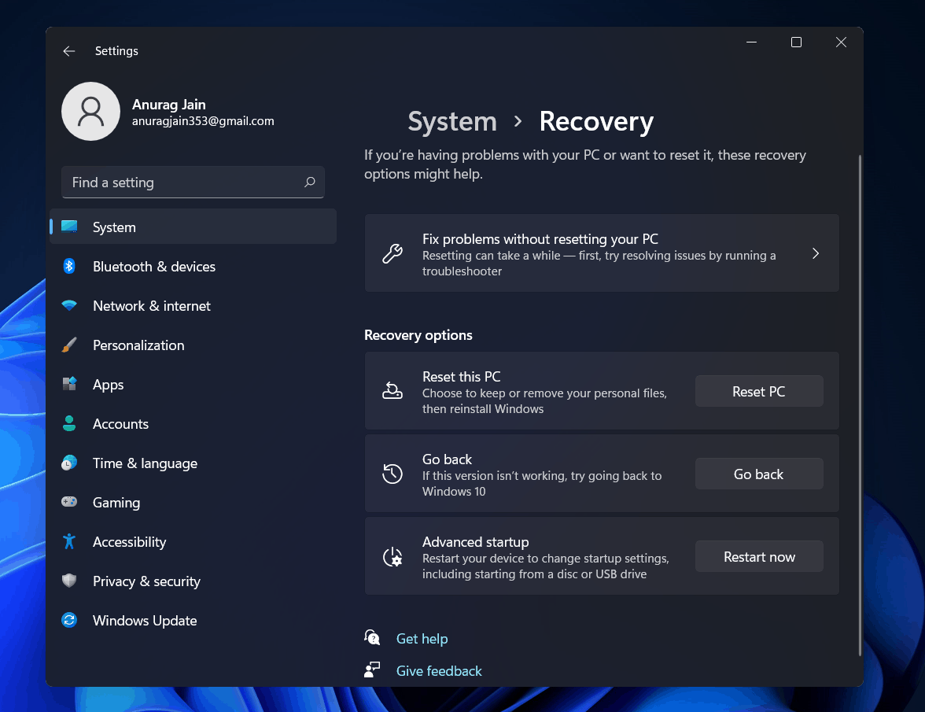
Task: Select the Accounts icon
Action: 69,423
